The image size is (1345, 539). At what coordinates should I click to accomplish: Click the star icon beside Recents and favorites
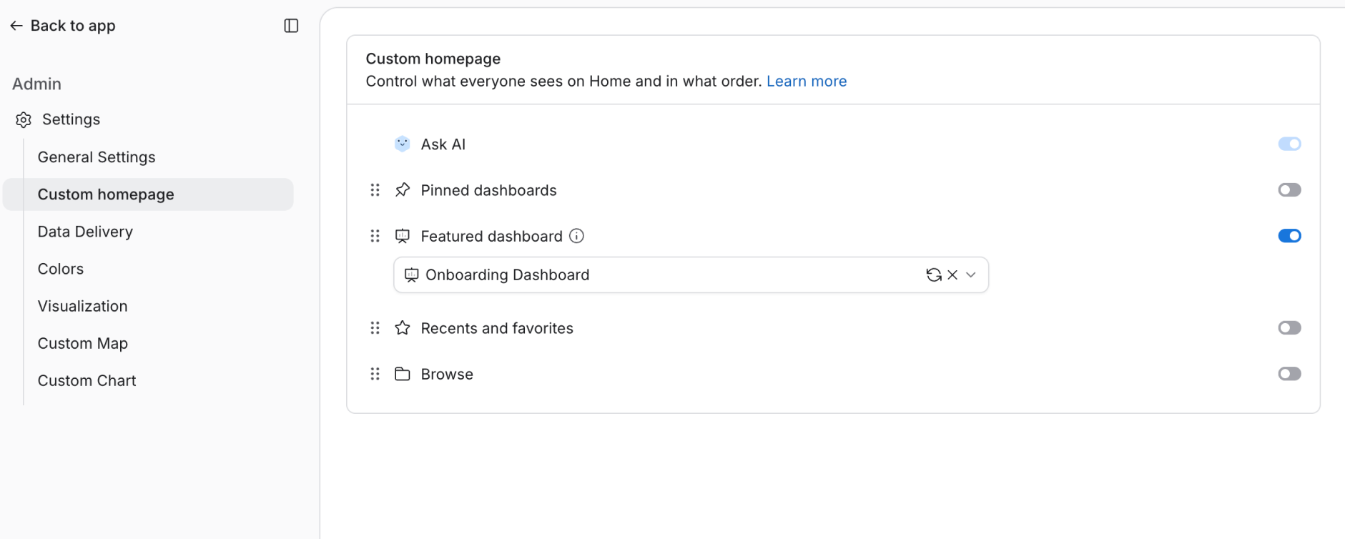pyautogui.click(x=403, y=328)
